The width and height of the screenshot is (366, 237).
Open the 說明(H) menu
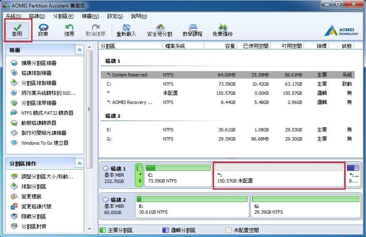[x=139, y=16]
